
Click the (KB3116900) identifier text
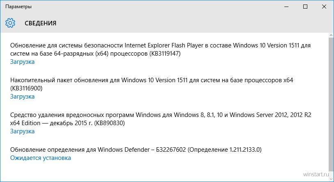pos(26,88)
